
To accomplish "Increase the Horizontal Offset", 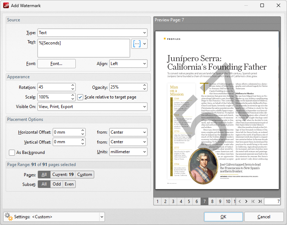I will (83, 130).
